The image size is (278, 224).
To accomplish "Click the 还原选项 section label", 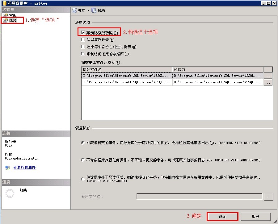I will (x=82, y=22).
